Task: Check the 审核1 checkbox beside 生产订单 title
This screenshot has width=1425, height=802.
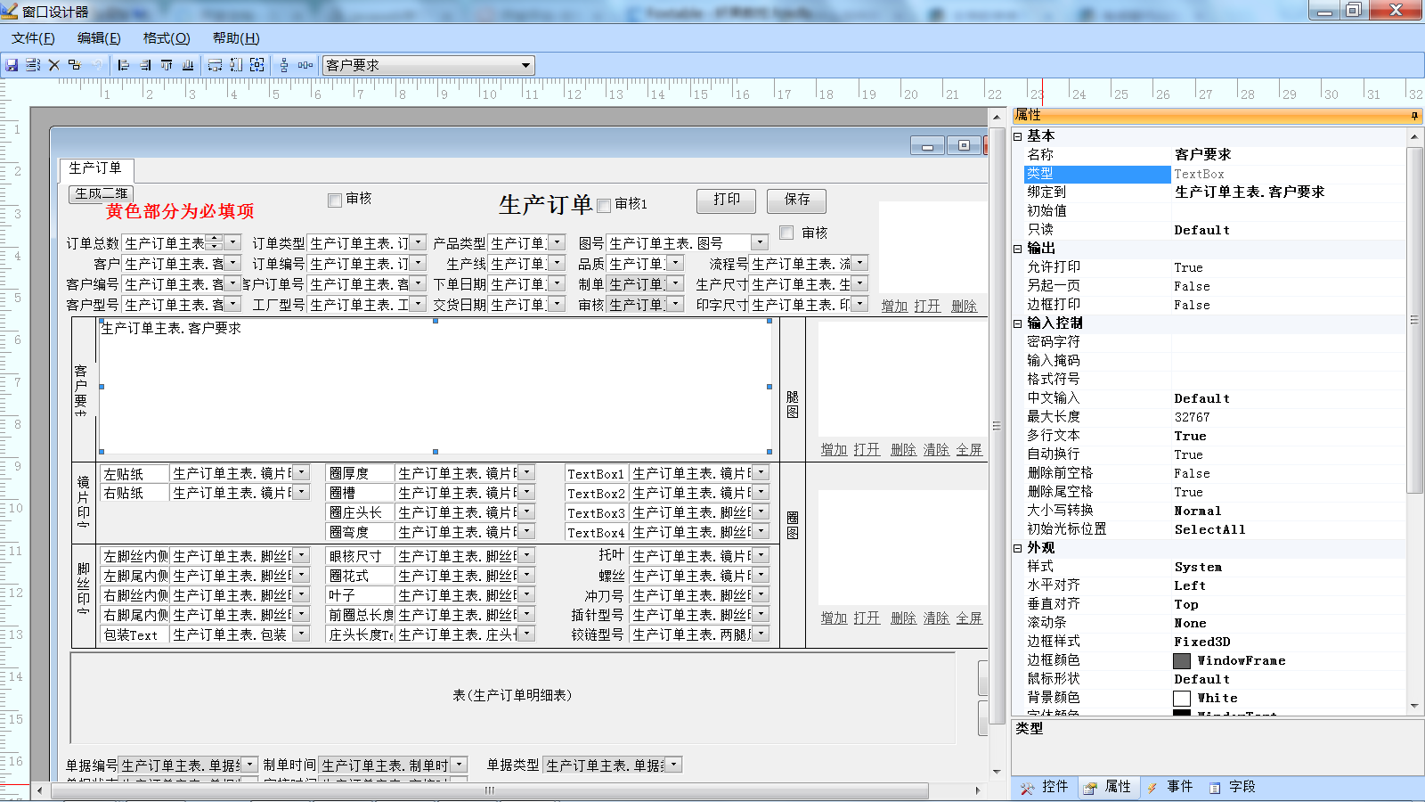Action: pos(602,204)
